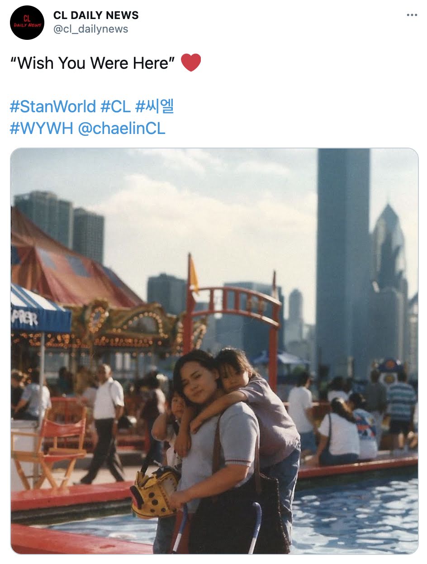Open the @chaelinCL mention

pyautogui.click(x=122, y=129)
